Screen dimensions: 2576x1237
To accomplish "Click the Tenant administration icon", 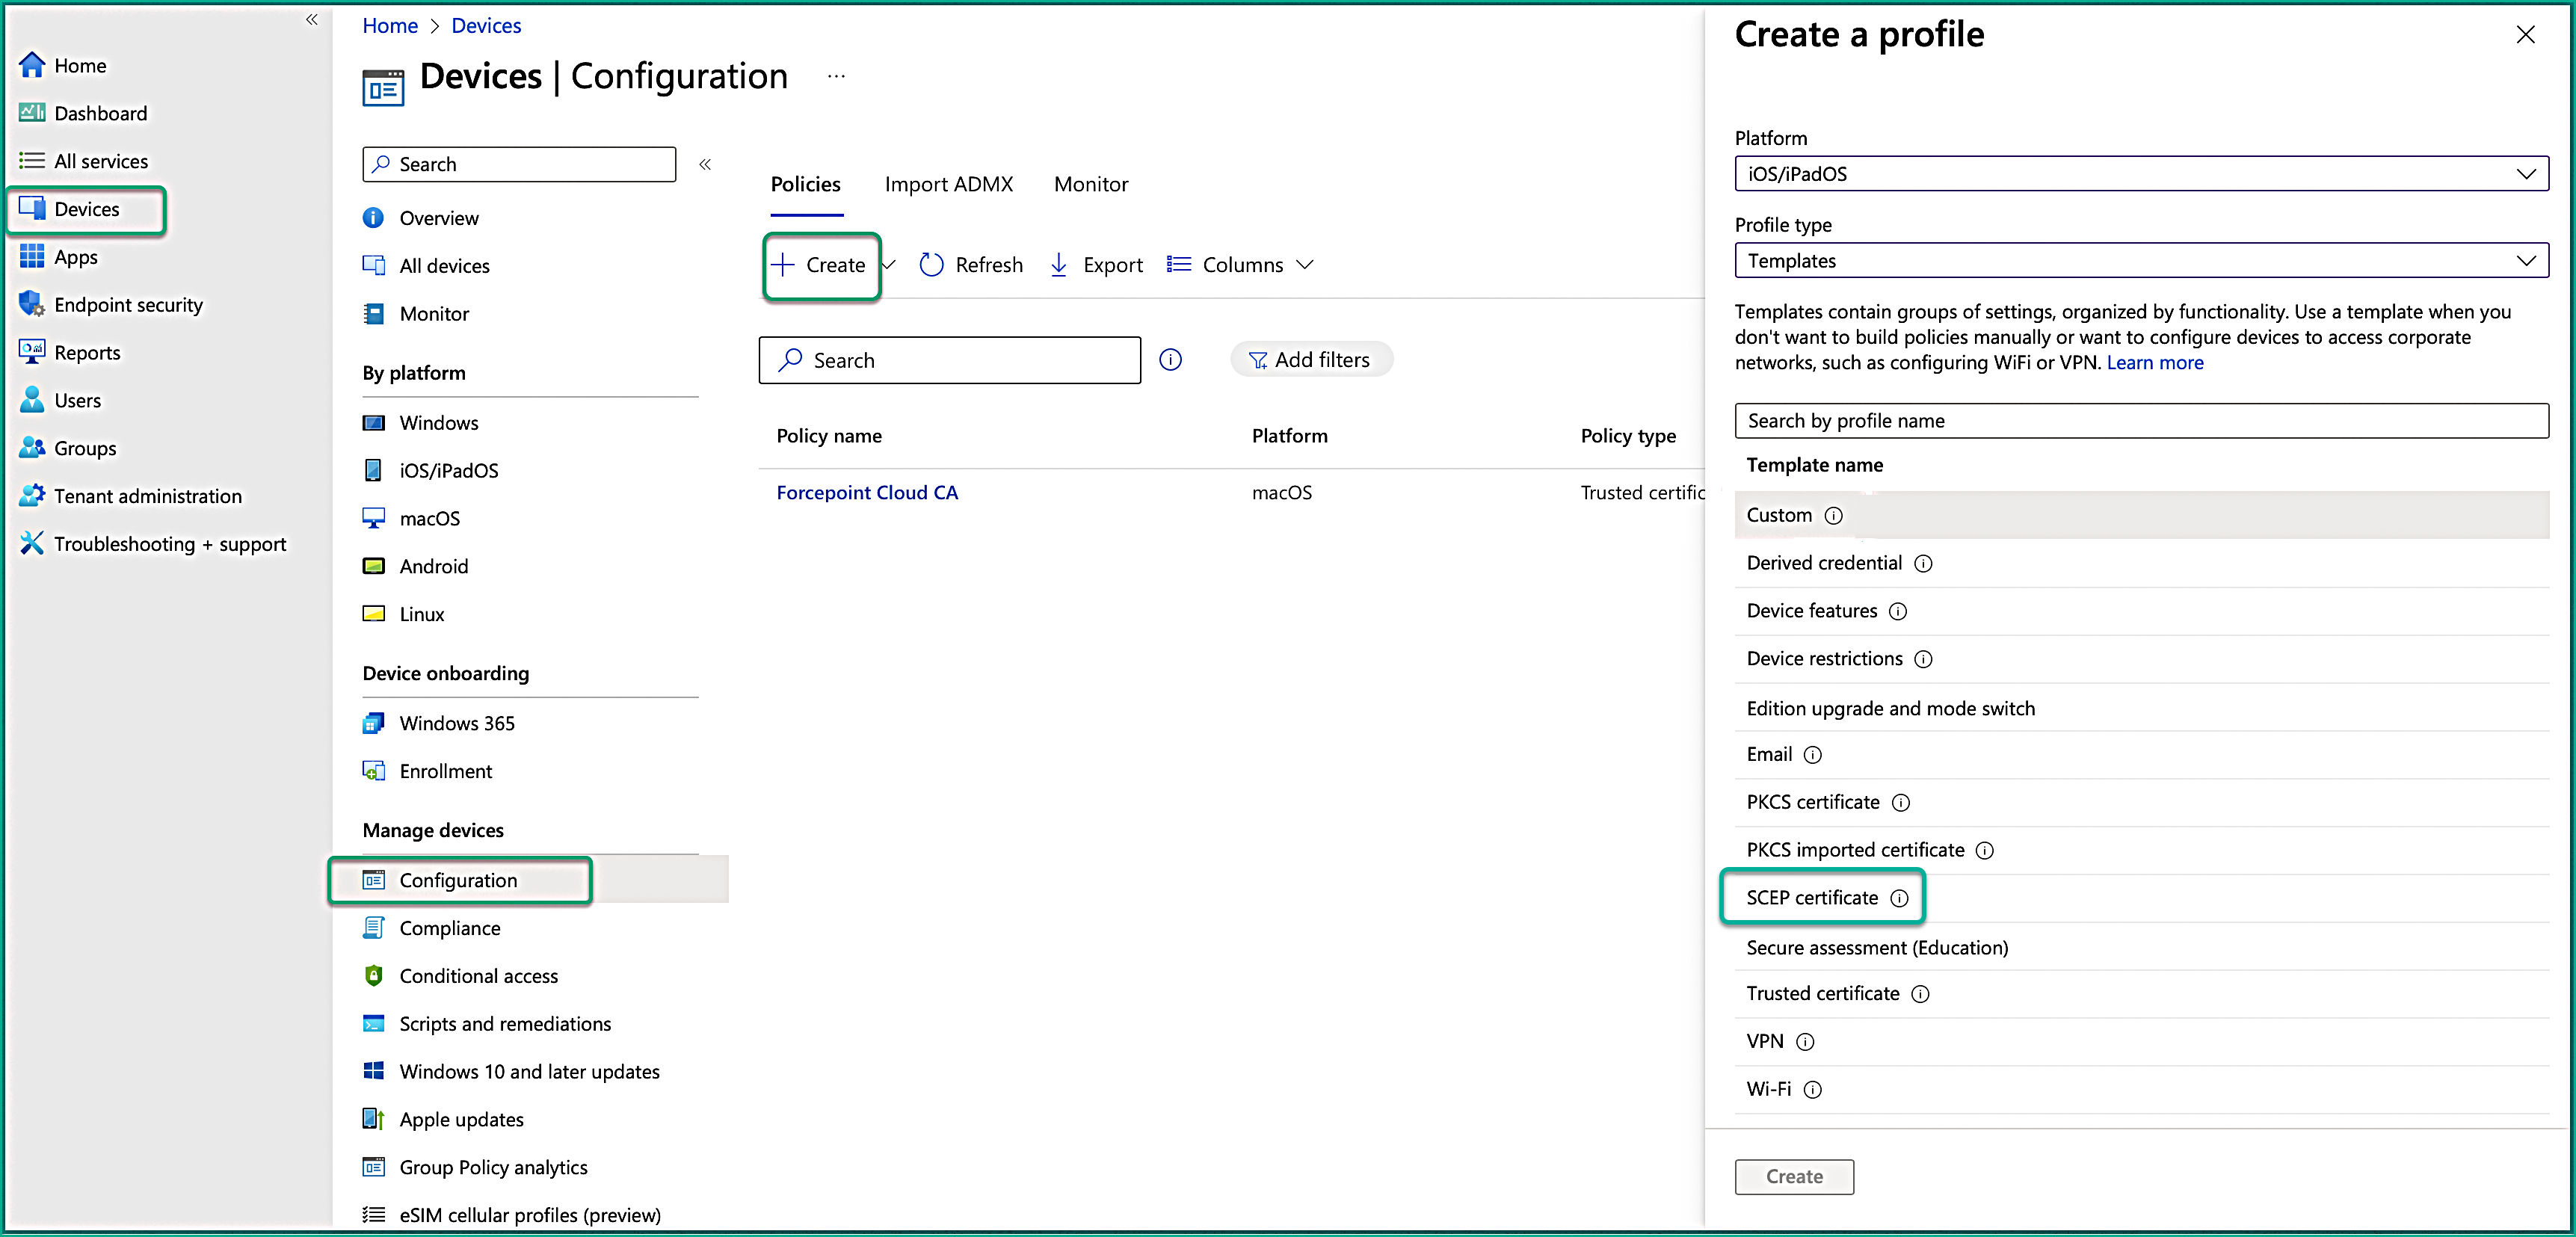I will click(x=32, y=496).
